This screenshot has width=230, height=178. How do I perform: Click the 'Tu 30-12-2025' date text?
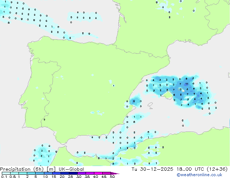(152, 169)
